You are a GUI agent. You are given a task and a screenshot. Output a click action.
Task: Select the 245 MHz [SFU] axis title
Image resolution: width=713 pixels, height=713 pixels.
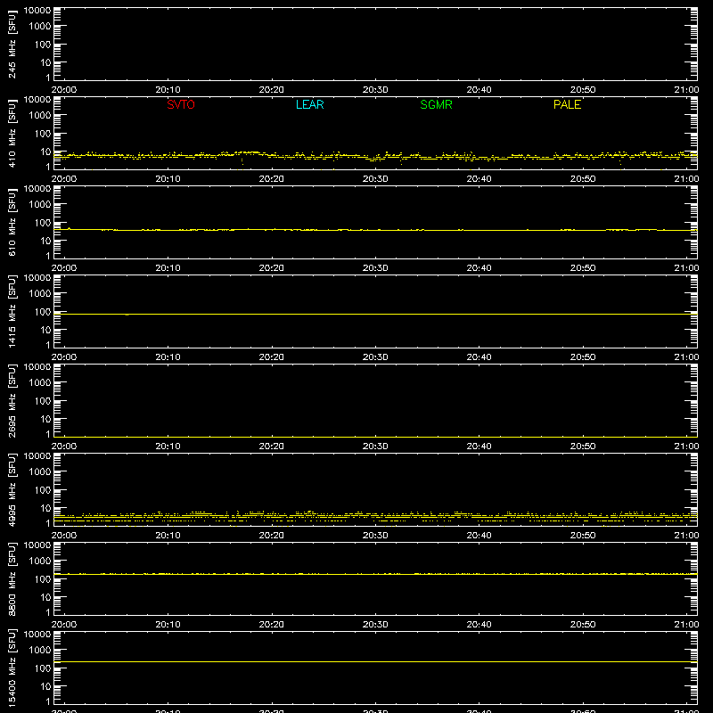click(x=12, y=44)
